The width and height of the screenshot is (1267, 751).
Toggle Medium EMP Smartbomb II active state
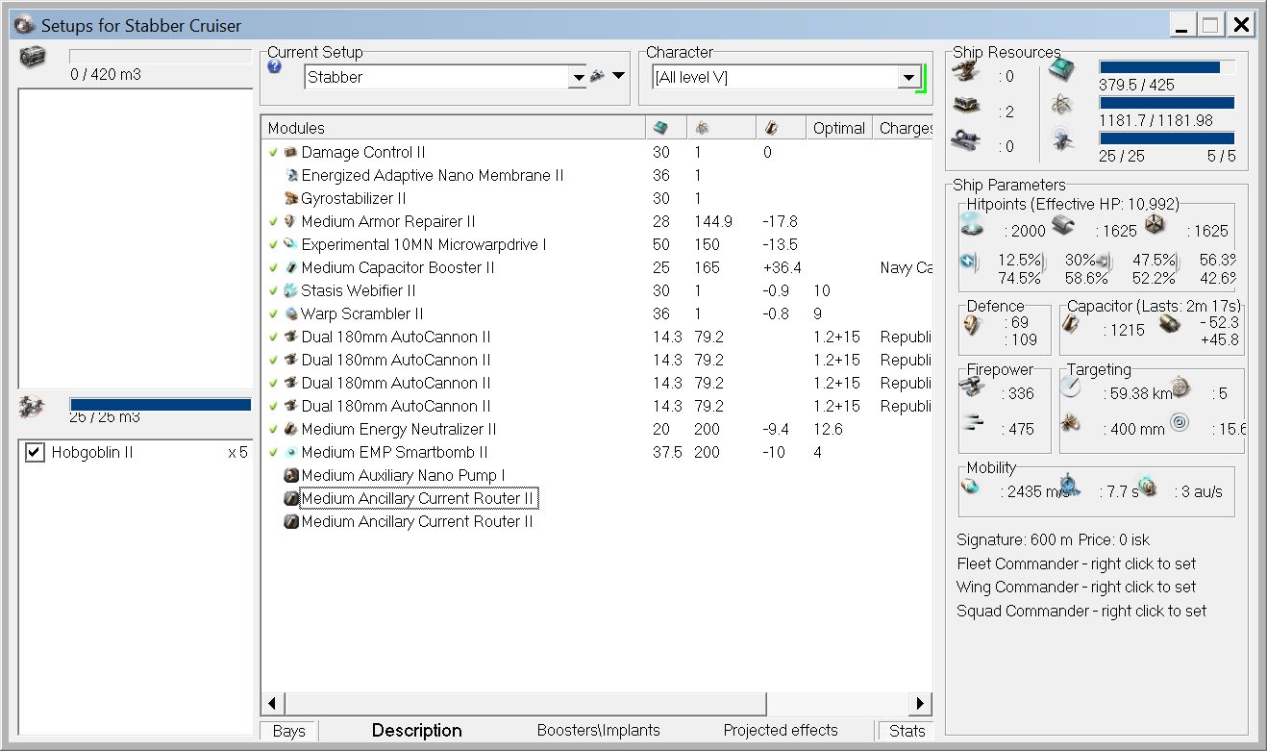[273, 452]
